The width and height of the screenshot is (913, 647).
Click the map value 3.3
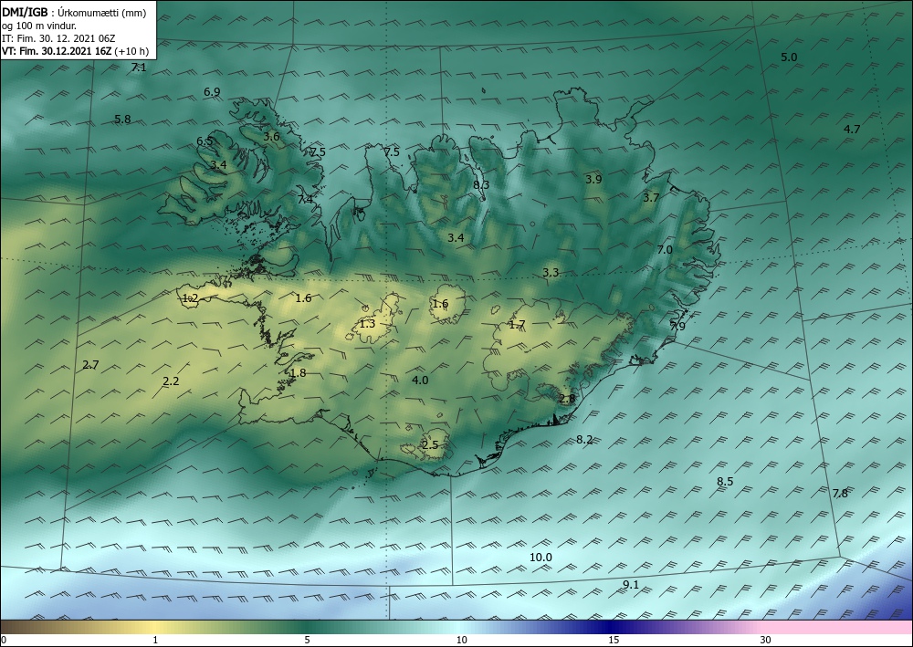551,272
